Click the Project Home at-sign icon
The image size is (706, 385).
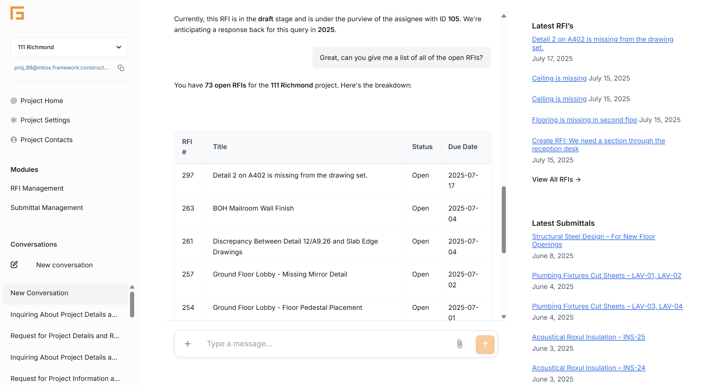point(14,101)
